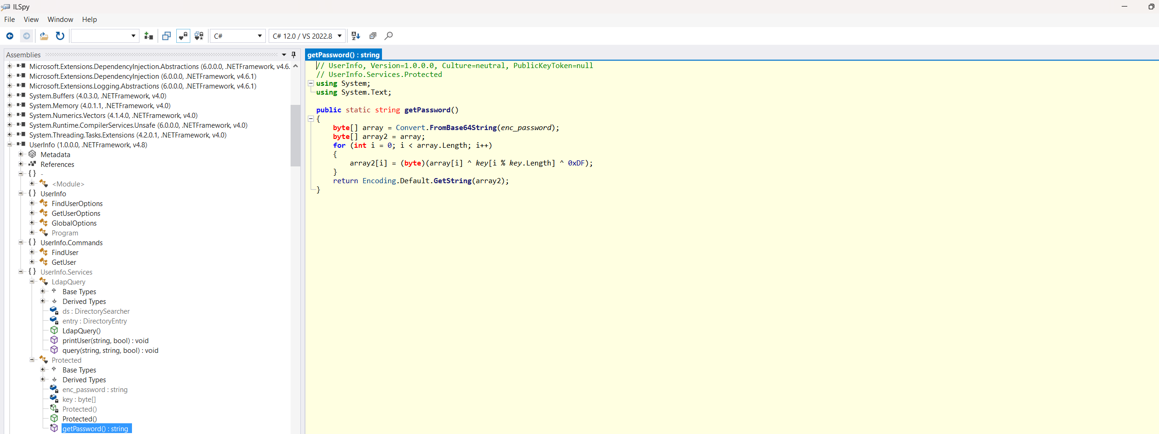Click the Collapse all tree nodes icon
This screenshot has height=434, width=1159.
point(373,36)
